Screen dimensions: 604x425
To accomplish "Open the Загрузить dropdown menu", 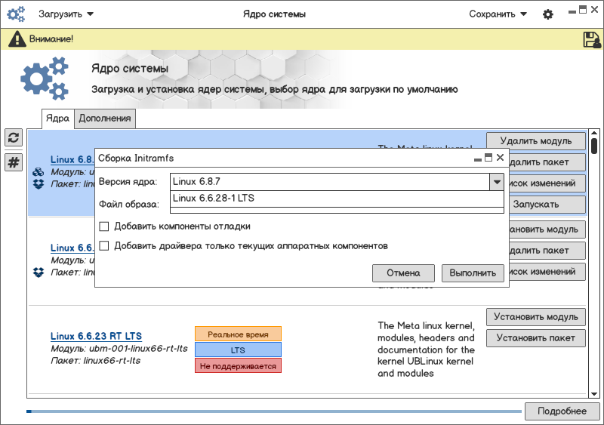I will [66, 14].
